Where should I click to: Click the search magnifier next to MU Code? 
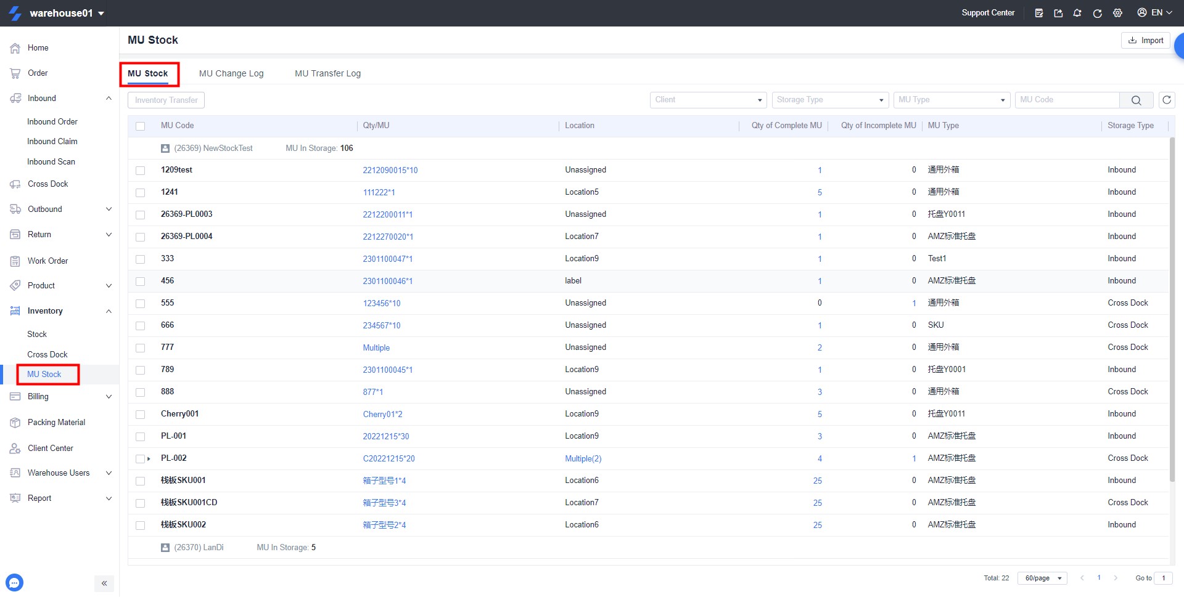[1135, 100]
